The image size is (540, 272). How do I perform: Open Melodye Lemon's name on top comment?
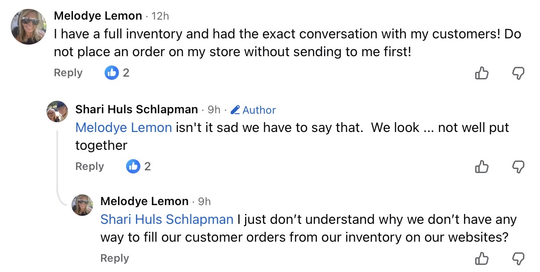[98, 16]
